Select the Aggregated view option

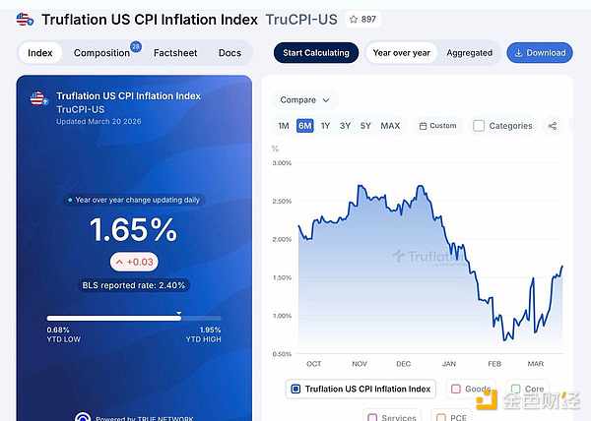[x=469, y=53]
